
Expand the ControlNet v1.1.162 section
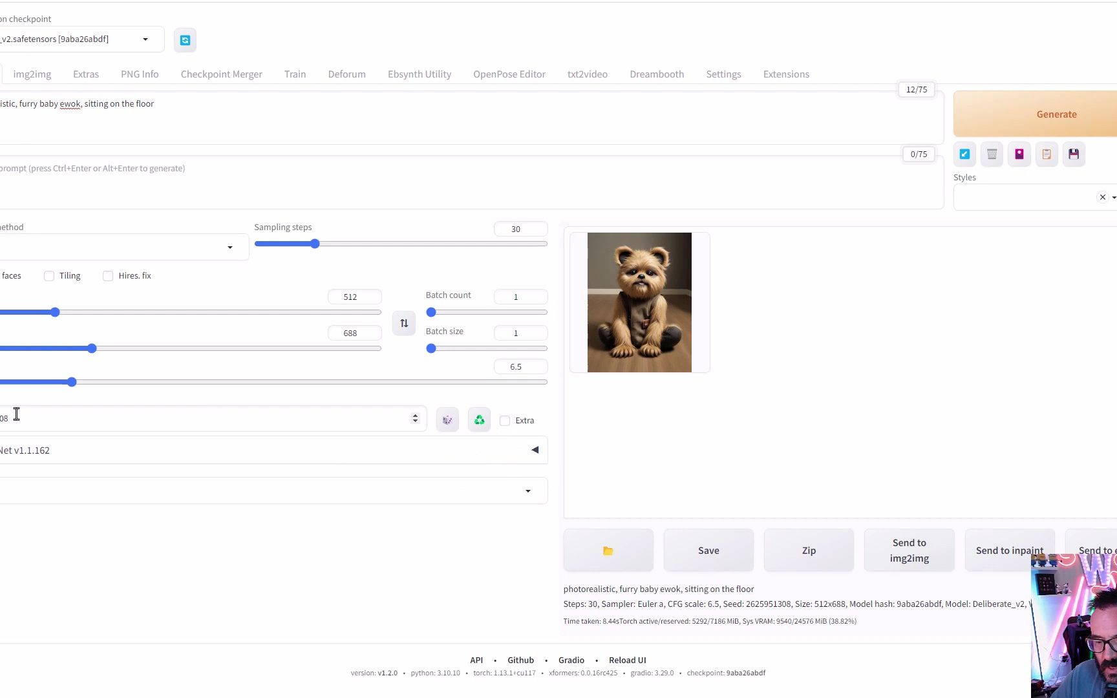(x=273, y=450)
